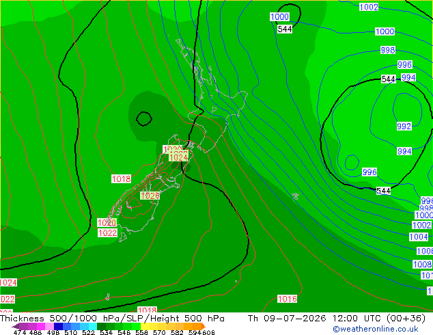Select the magenta legend swatch right of 486

pos(41,326)
